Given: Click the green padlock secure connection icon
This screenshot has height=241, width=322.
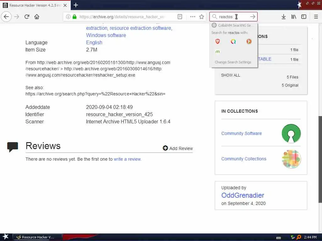Looking at the screenshot, I should (x=75, y=17).
